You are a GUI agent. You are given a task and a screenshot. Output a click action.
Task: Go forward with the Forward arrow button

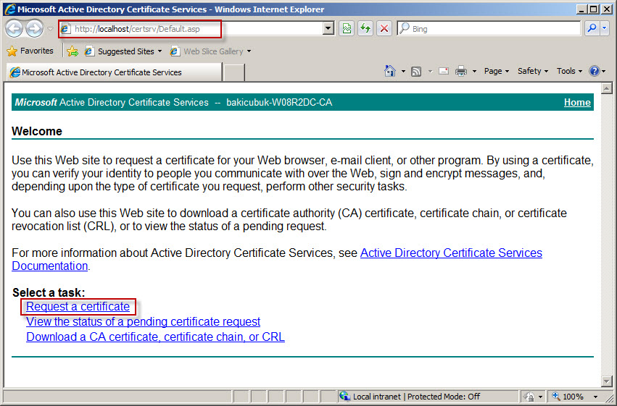tap(34, 29)
